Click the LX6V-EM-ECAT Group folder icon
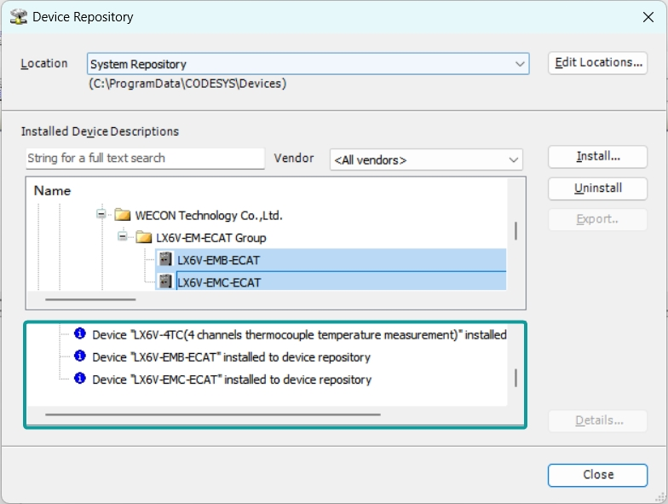Screen dimensions: 668x504 (x=143, y=237)
